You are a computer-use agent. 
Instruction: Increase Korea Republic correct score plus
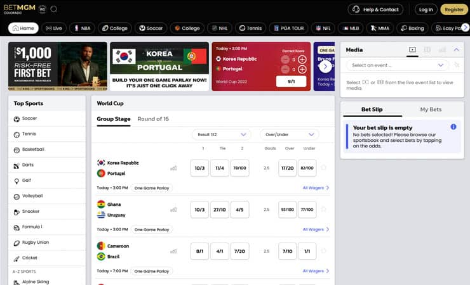[302, 60]
